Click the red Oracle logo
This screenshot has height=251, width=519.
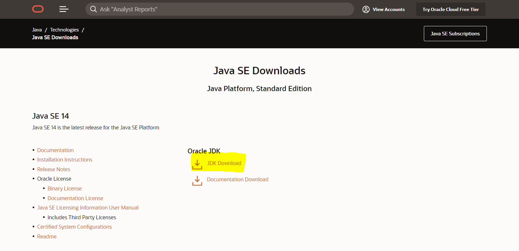pyautogui.click(x=38, y=9)
